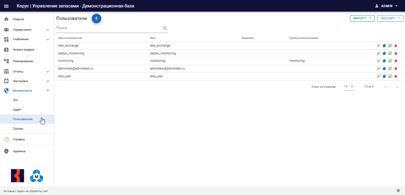Click test_user in username column

click(64, 76)
